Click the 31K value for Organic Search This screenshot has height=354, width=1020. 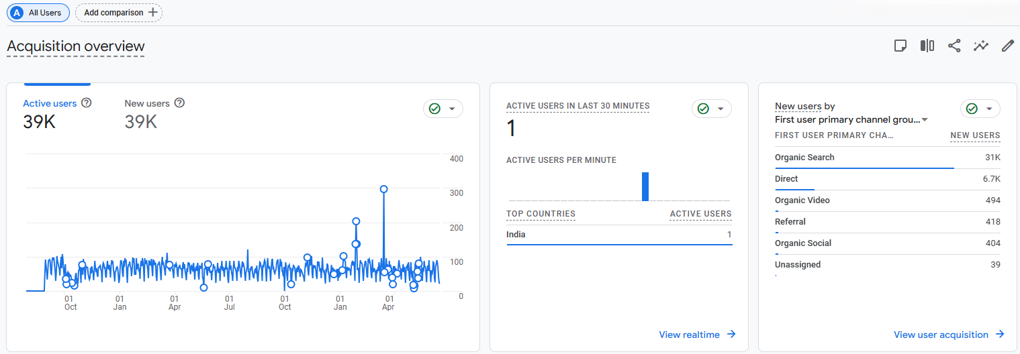[992, 158]
